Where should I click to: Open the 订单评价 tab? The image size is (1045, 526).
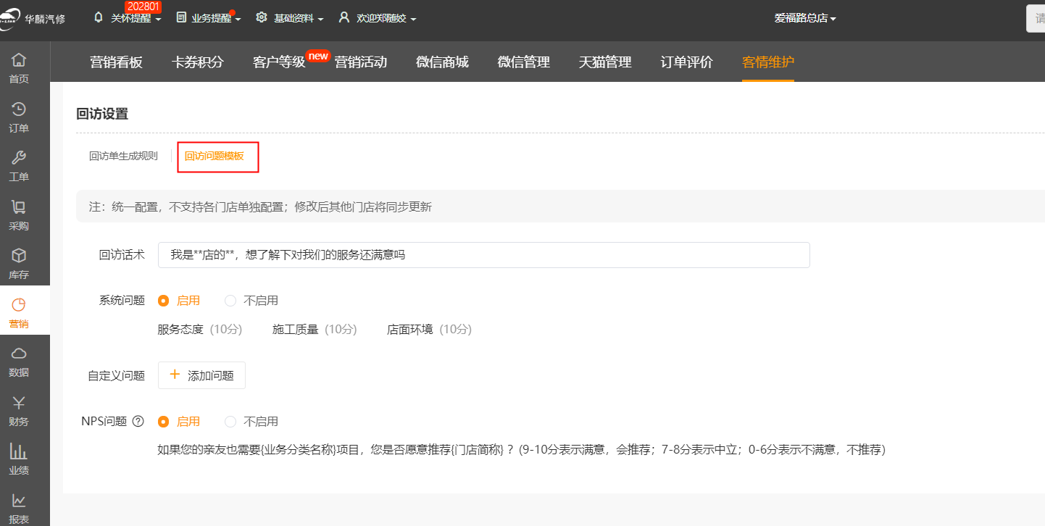click(687, 62)
